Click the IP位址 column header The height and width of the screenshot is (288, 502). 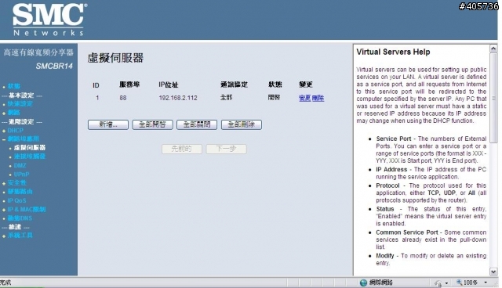click(x=169, y=85)
